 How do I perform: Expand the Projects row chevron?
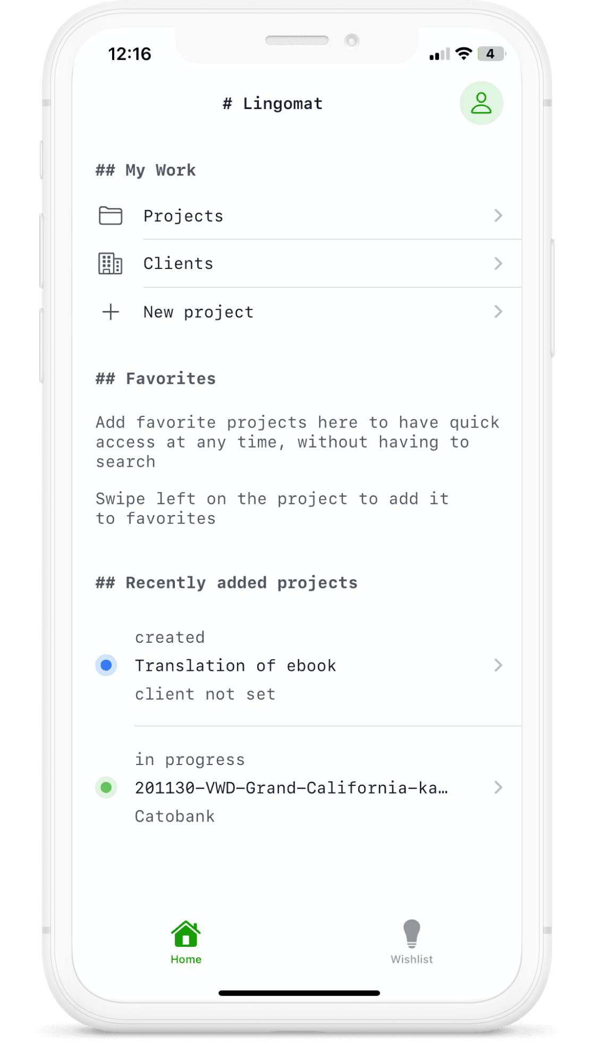498,216
